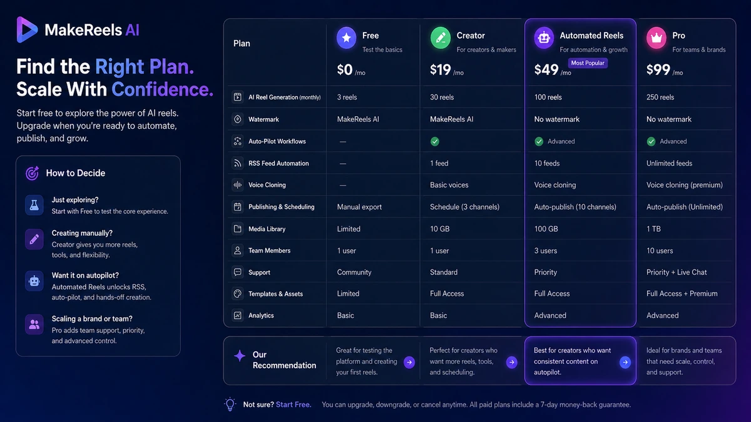This screenshot has height=422, width=751.
Task: Click the $19 /mo price
Action: click(447, 70)
